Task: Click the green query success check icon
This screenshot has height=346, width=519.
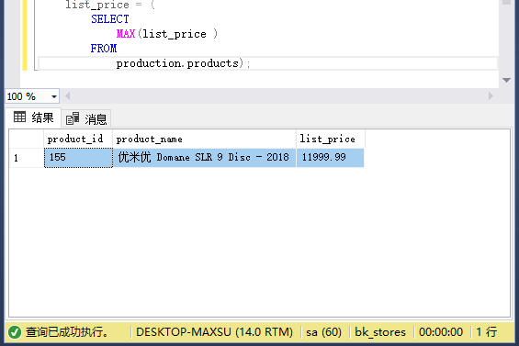Action: click(x=15, y=332)
